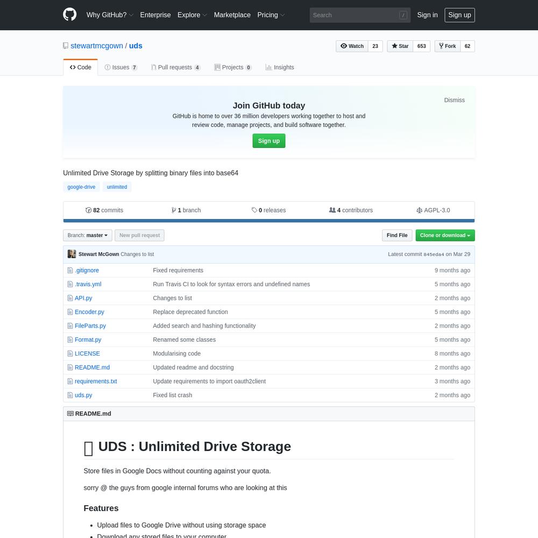The width and height of the screenshot is (538, 538).
Task: Switch to the Issues tab
Action: tap(121, 67)
